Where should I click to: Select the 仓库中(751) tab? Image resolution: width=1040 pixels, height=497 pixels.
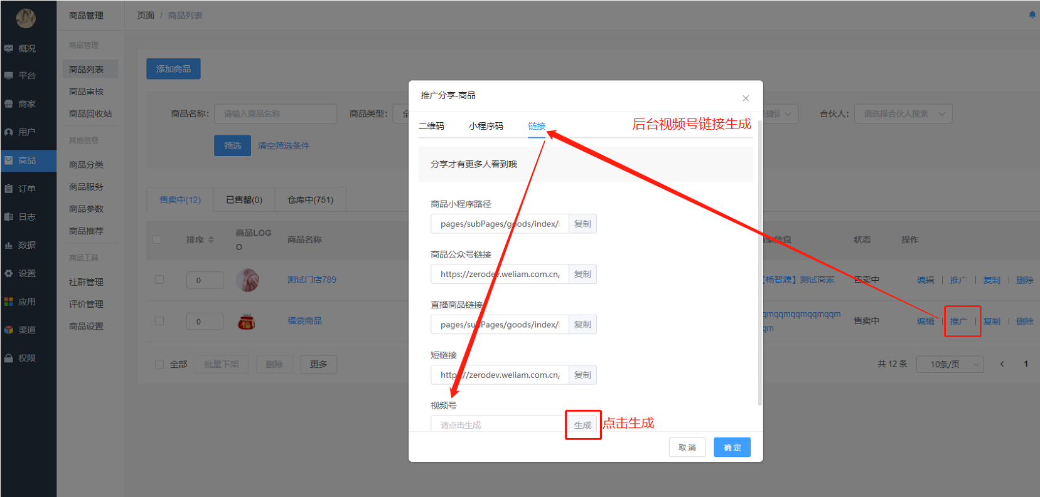pyautogui.click(x=310, y=199)
